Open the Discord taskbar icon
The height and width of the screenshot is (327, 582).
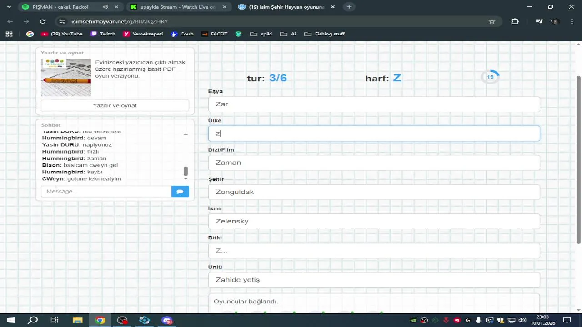(x=167, y=320)
